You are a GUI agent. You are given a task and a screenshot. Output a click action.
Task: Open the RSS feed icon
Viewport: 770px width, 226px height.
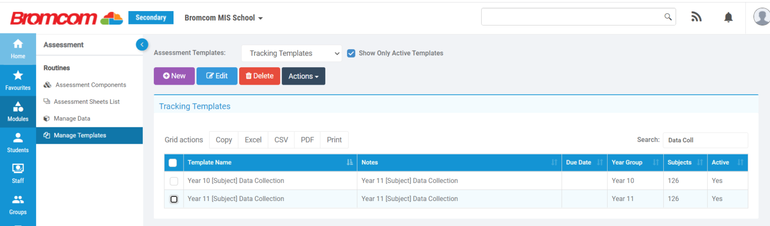point(696,18)
